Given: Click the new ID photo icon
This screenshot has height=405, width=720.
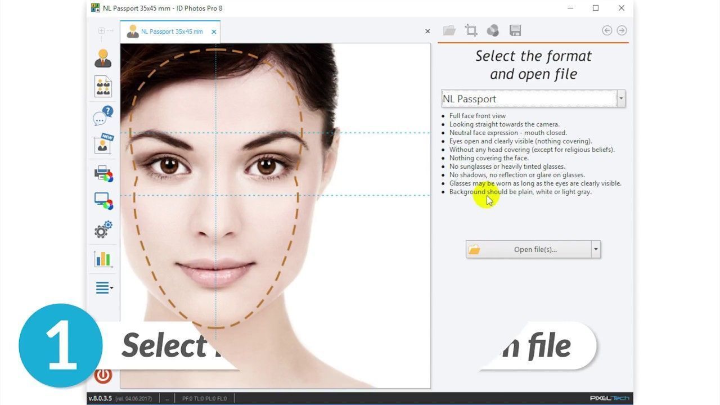Looking at the screenshot, I should [x=103, y=145].
